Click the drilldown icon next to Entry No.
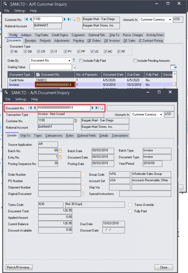 (x=60, y=157)
